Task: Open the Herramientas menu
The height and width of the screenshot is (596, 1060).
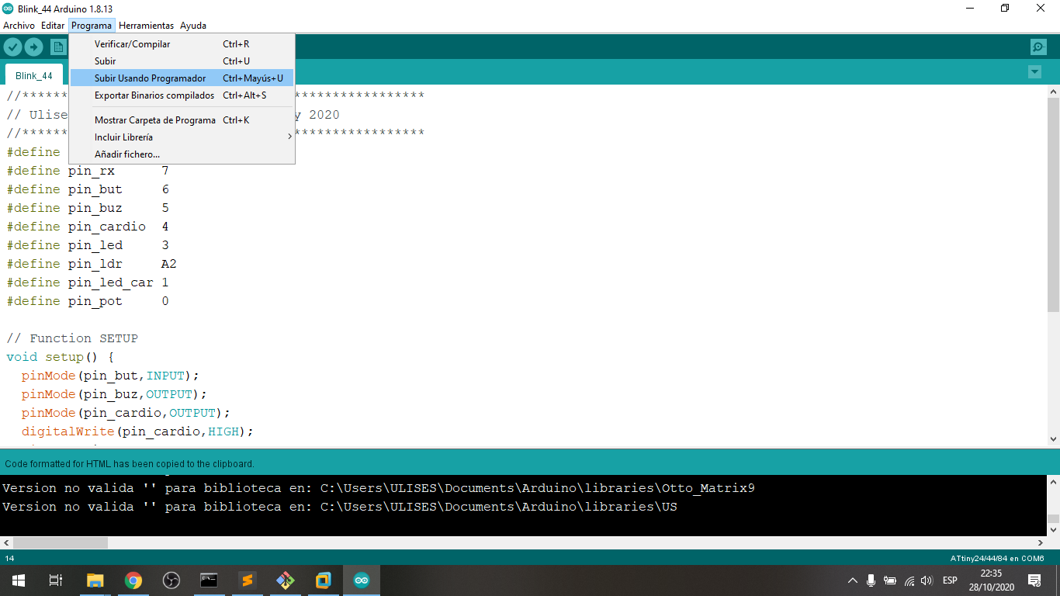Action: 146,26
